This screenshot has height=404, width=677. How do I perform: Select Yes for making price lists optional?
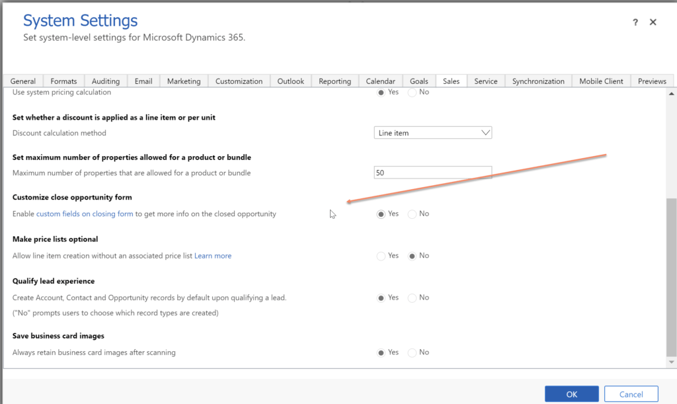coord(381,256)
